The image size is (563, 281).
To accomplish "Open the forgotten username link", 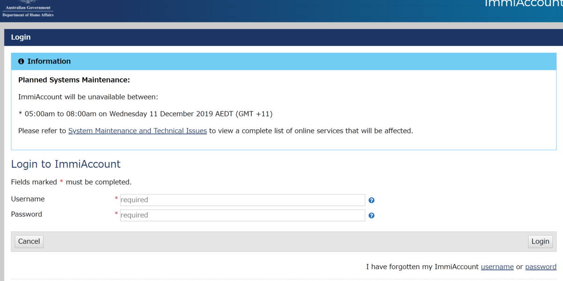I will (x=497, y=267).
